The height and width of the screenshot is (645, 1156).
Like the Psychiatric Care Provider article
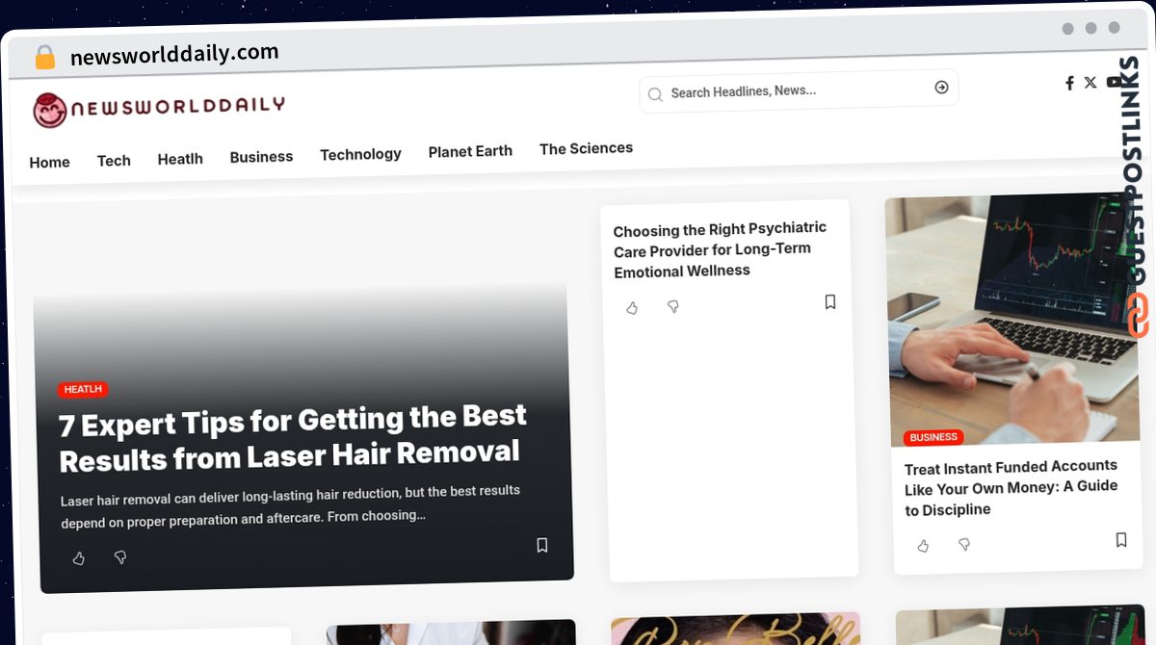point(632,308)
